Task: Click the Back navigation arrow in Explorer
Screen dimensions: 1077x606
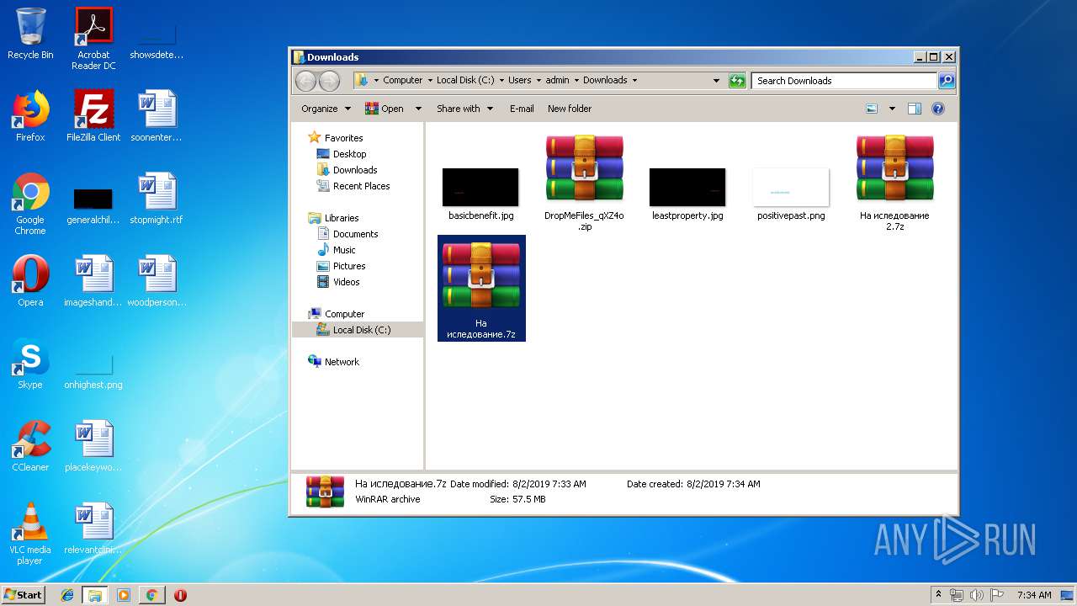Action: [x=305, y=81]
